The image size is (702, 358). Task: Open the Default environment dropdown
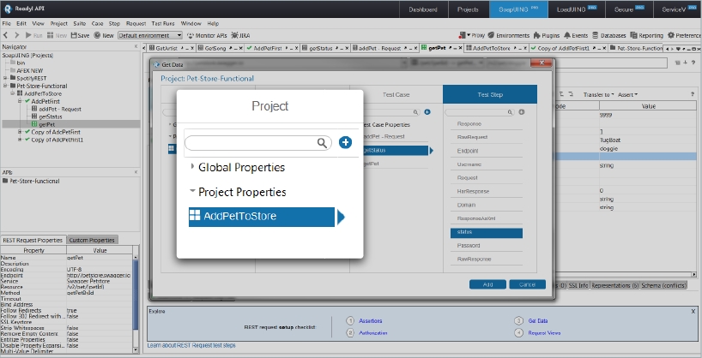[x=150, y=35]
